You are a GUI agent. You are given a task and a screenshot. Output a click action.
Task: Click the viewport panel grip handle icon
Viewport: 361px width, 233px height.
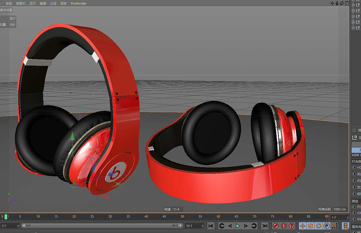[1, 3]
